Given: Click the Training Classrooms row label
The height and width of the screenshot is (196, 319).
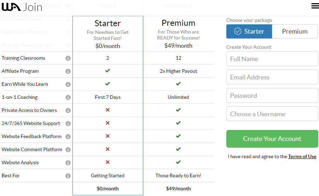Looking at the screenshot, I should click(23, 58).
